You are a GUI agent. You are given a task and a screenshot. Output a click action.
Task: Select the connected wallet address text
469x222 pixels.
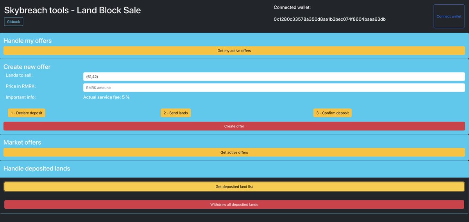point(329,19)
